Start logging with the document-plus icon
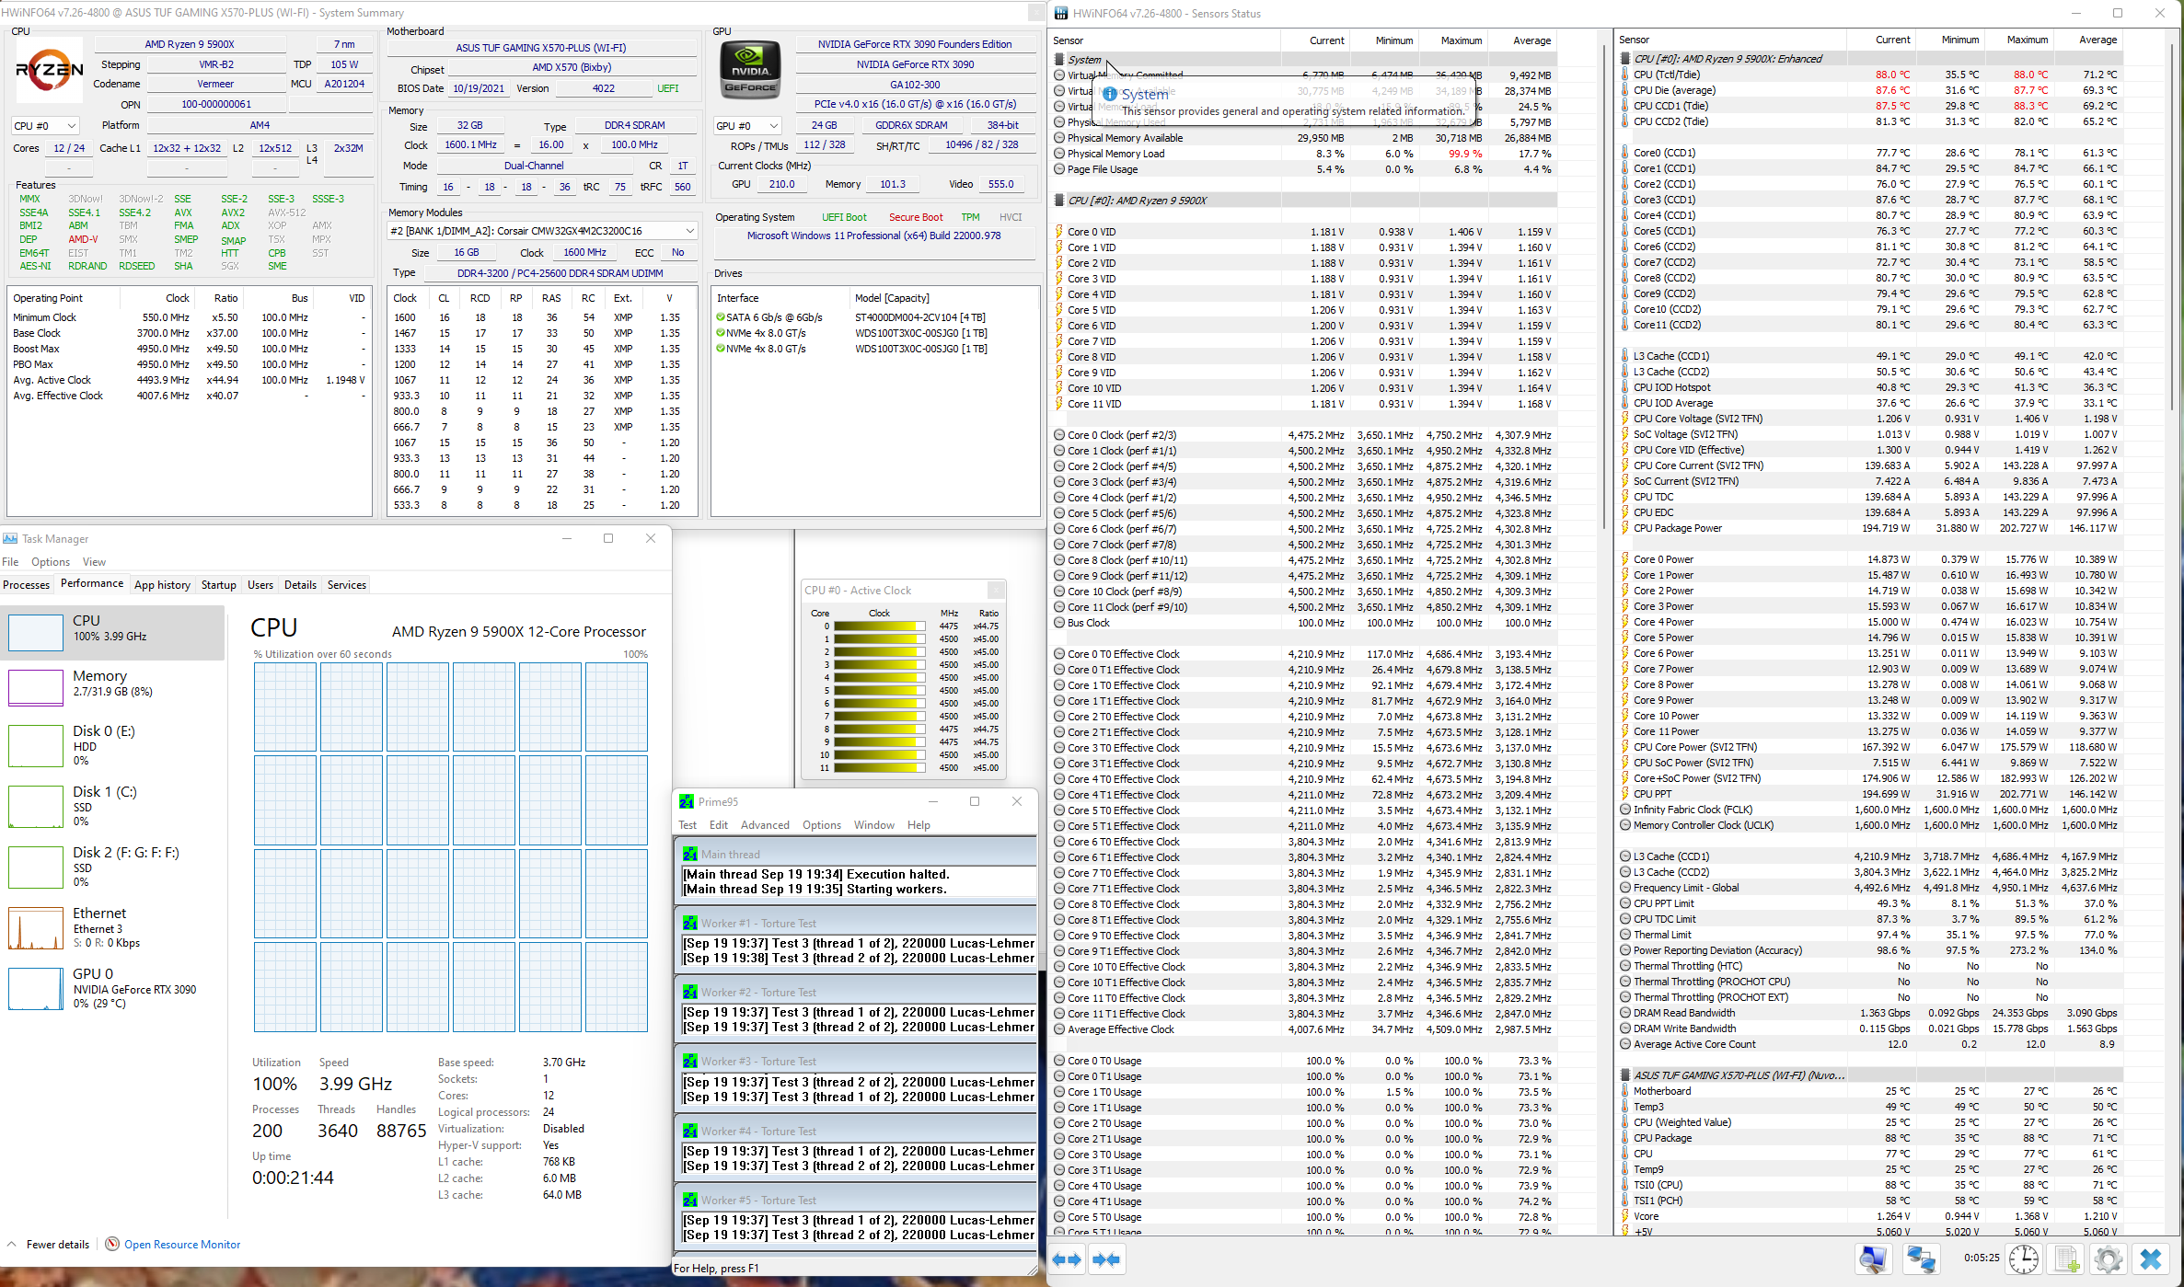Image resolution: width=2184 pixels, height=1287 pixels. point(2067,1258)
